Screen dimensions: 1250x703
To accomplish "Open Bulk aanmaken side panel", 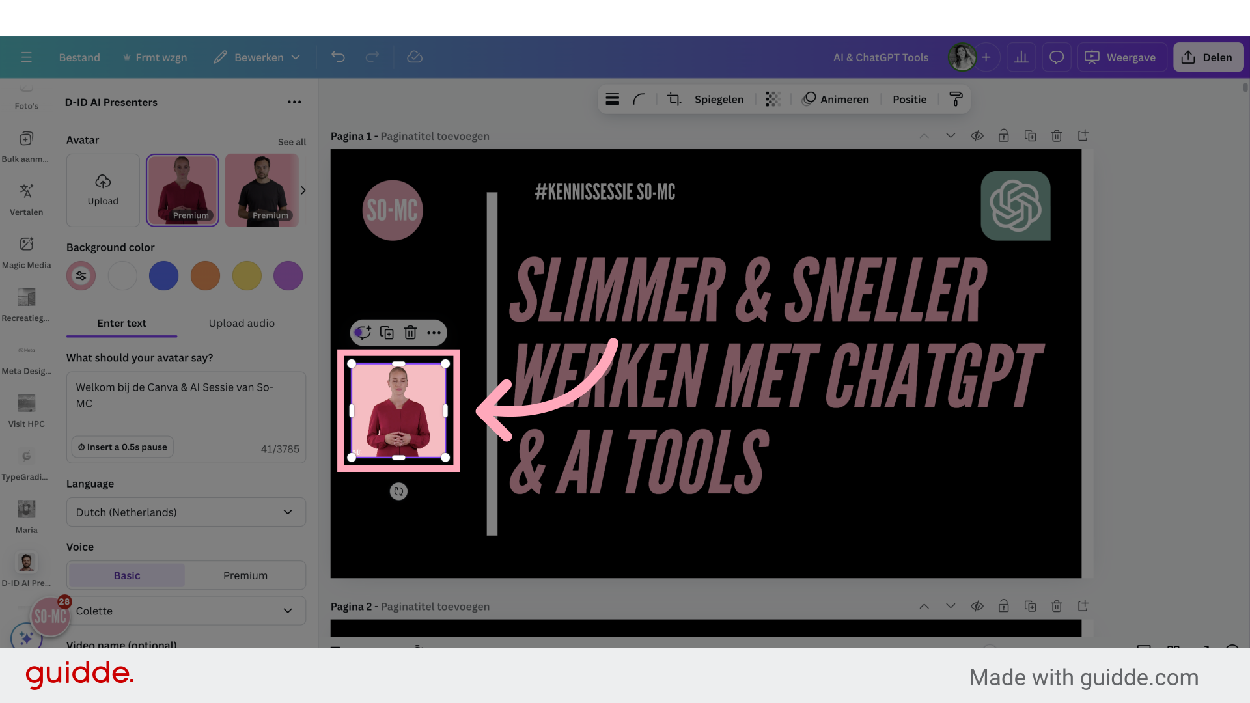I will [x=26, y=146].
